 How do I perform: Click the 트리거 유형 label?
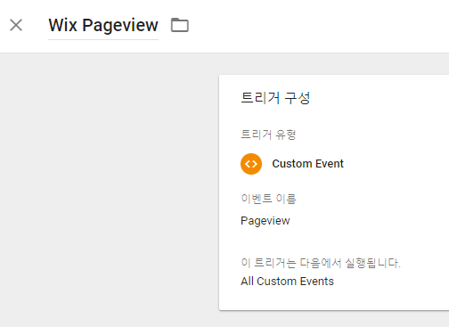pyautogui.click(x=268, y=135)
